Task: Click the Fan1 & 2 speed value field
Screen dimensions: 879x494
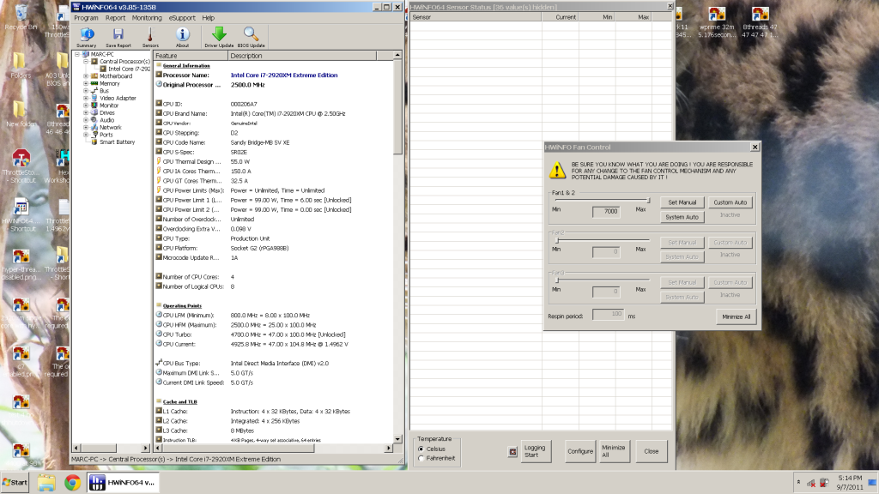Action: pos(606,211)
